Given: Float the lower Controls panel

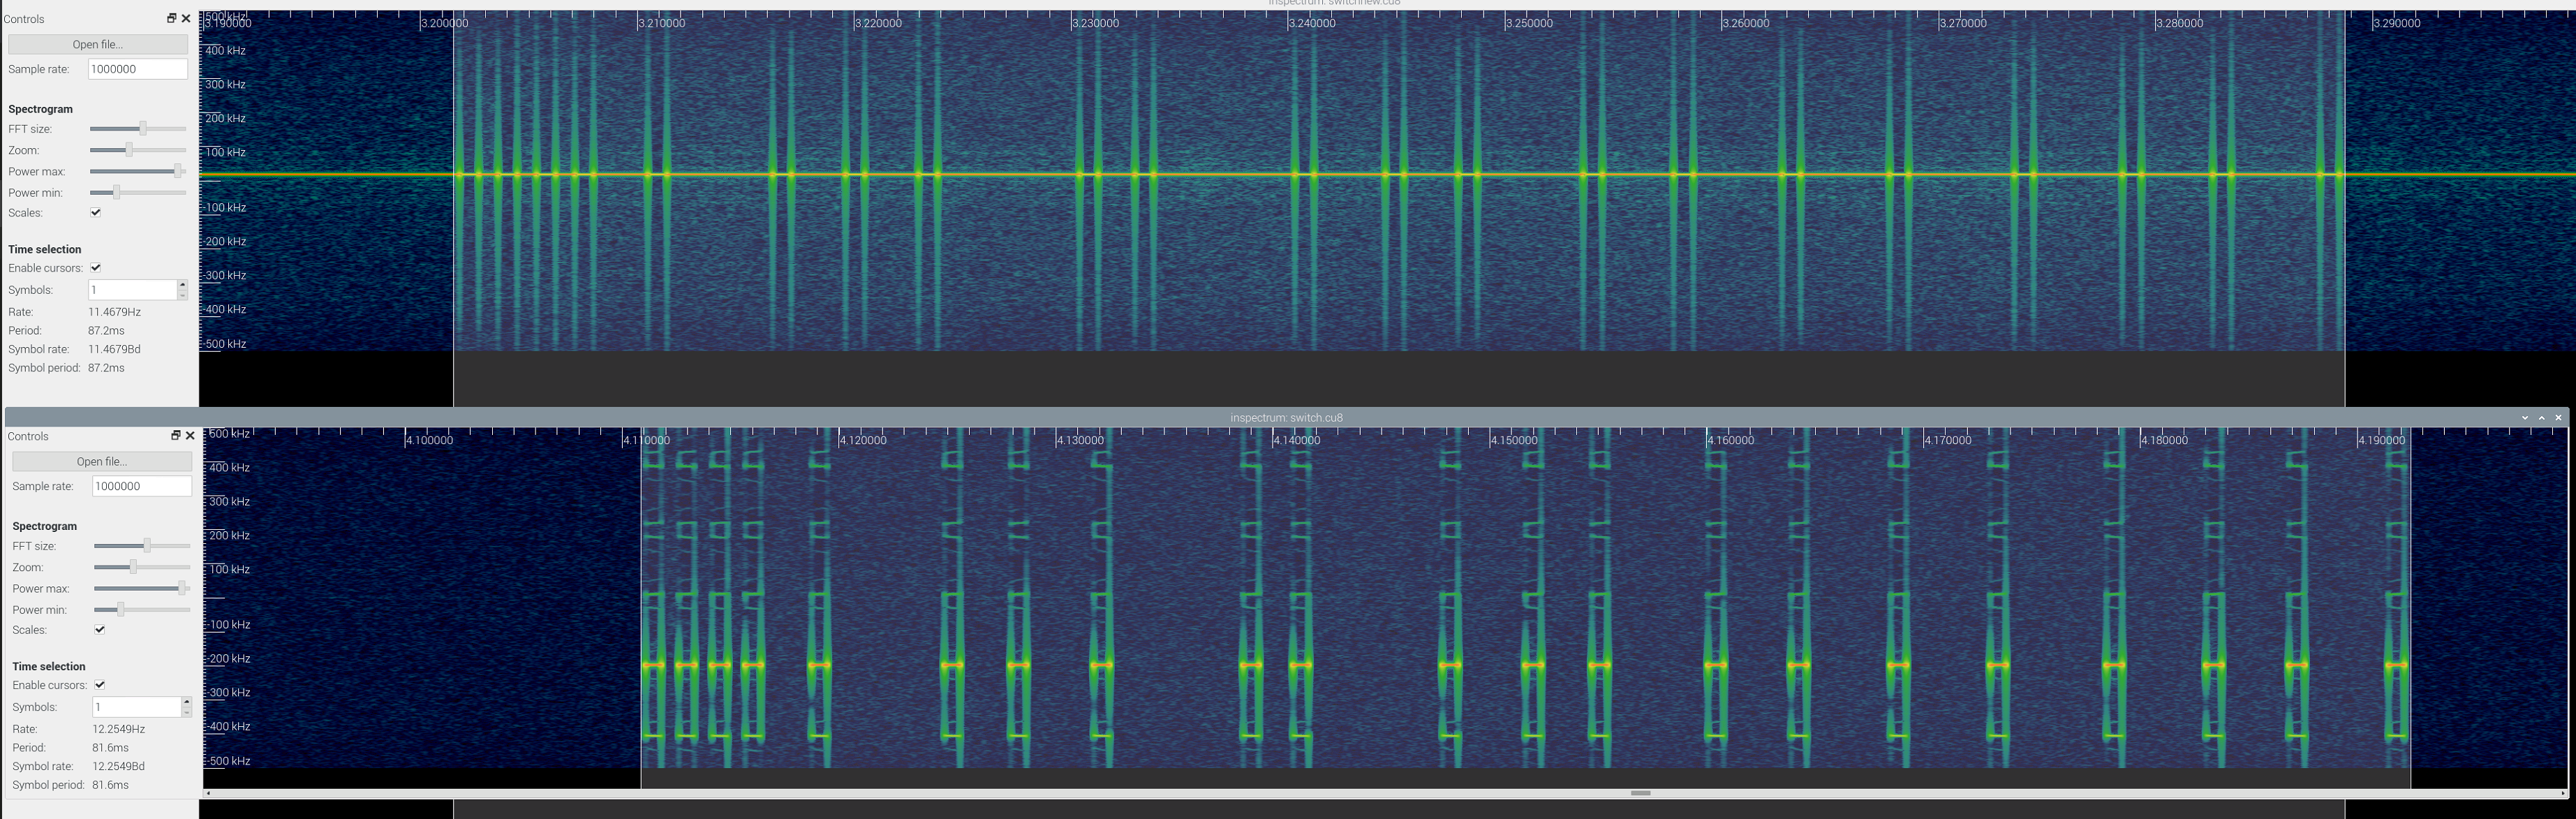Looking at the screenshot, I should click(175, 435).
